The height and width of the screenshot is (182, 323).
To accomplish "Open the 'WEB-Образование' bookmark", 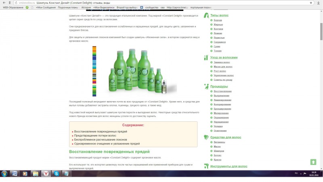I will tap(13, 7).
